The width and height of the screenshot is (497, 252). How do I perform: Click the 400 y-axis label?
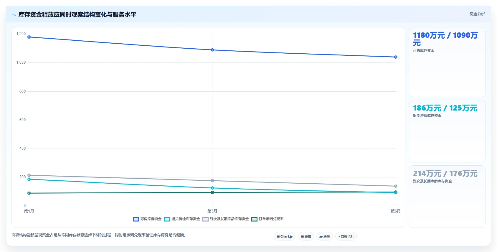pyautogui.click(x=22, y=149)
